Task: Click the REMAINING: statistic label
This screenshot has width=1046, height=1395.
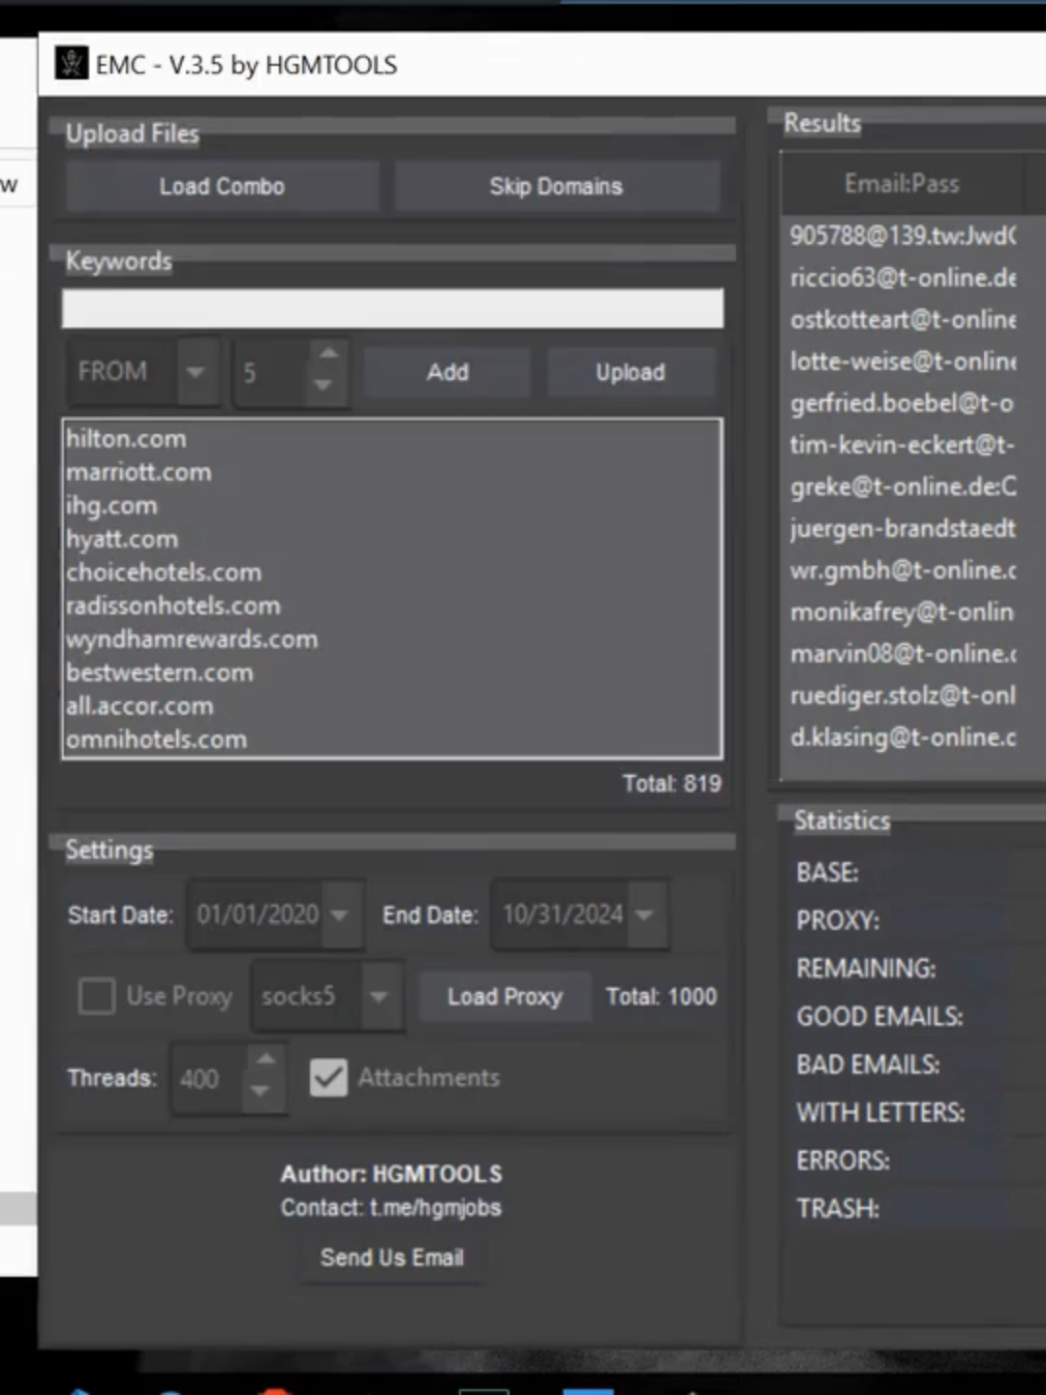Action: (x=866, y=969)
